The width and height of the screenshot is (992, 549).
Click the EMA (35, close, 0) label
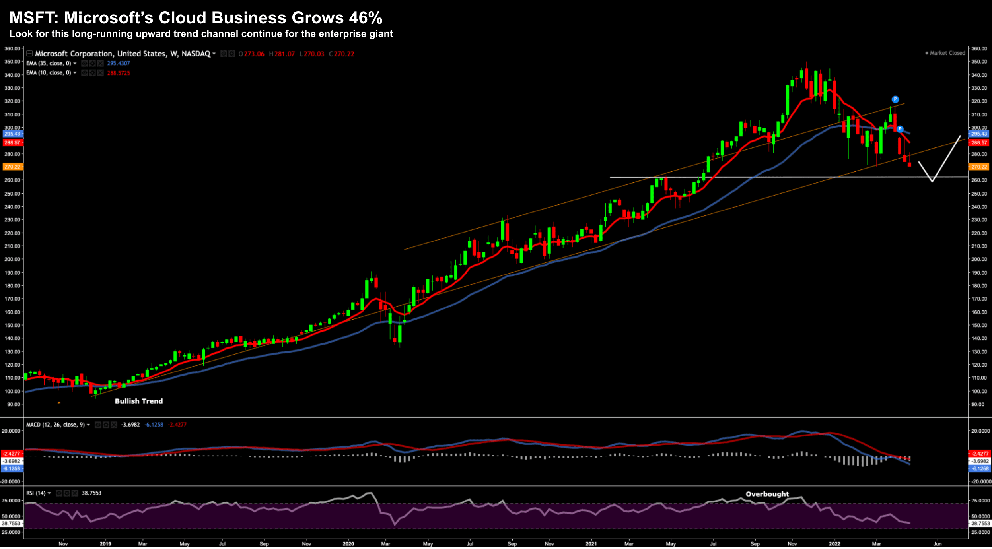[x=49, y=64]
